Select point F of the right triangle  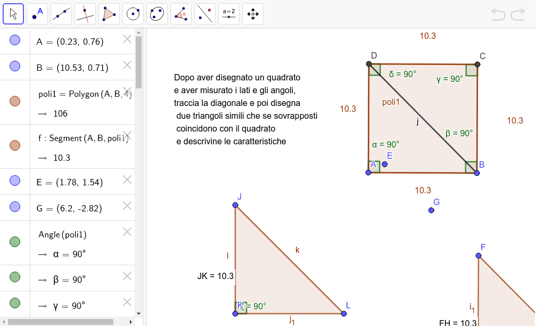pyautogui.click(x=478, y=256)
